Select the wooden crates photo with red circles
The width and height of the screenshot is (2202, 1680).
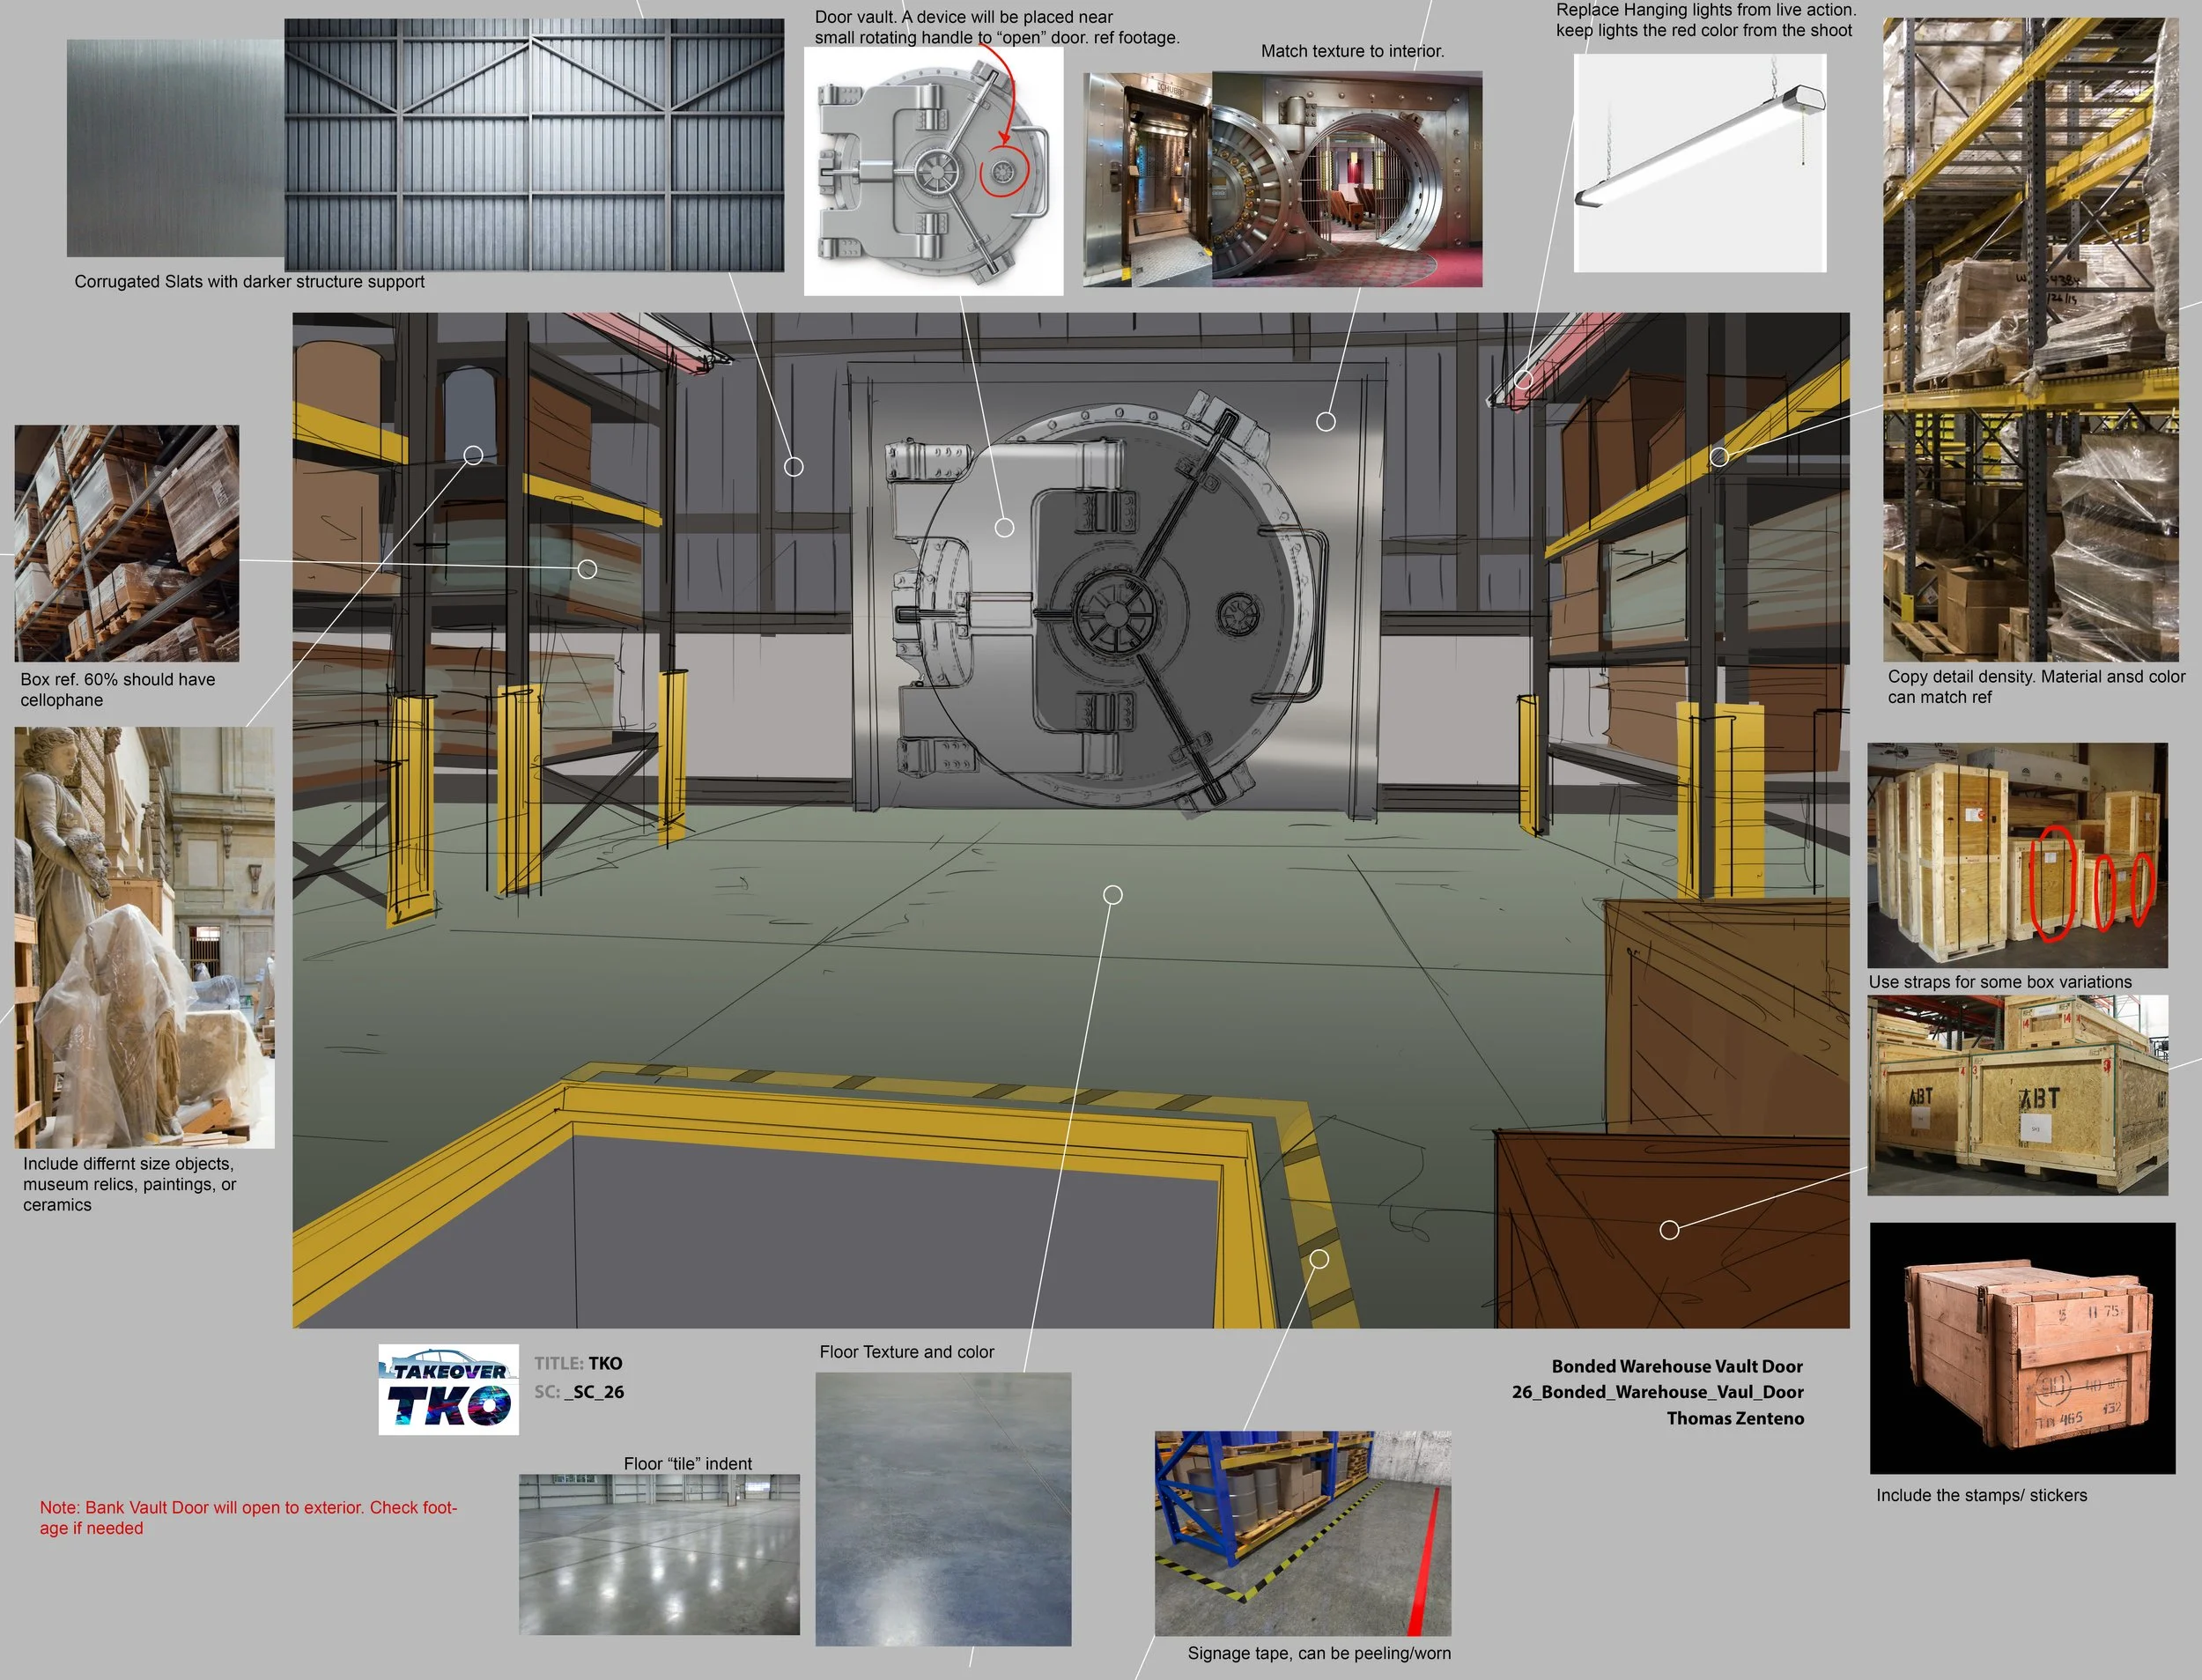[x=2017, y=855]
